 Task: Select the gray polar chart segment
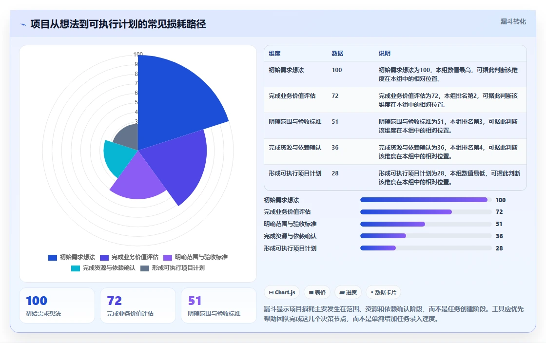[x=129, y=137]
